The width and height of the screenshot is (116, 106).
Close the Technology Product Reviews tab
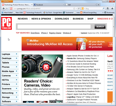click(x=32, y=5)
